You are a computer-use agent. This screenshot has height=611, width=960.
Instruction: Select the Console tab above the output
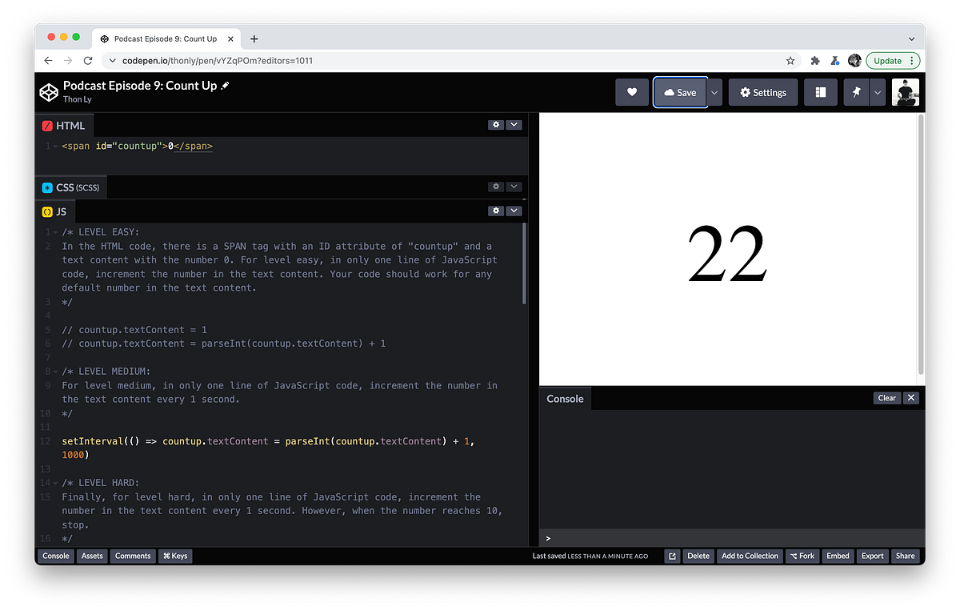click(x=565, y=398)
